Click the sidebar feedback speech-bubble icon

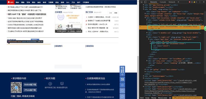[x=122, y=96]
